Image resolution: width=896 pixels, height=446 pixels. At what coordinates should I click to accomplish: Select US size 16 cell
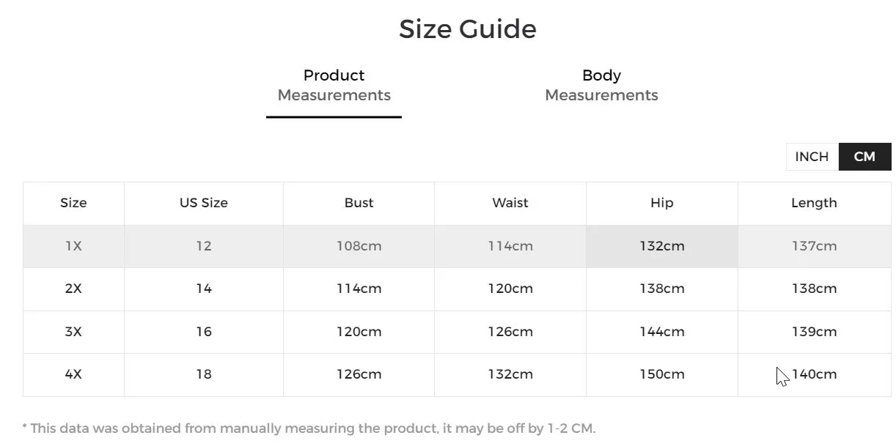click(204, 332)
